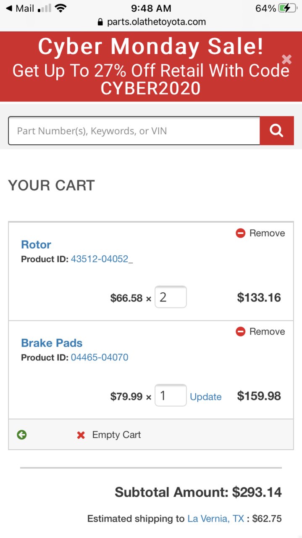Tap the red search magnifier button

click(276, 131)
